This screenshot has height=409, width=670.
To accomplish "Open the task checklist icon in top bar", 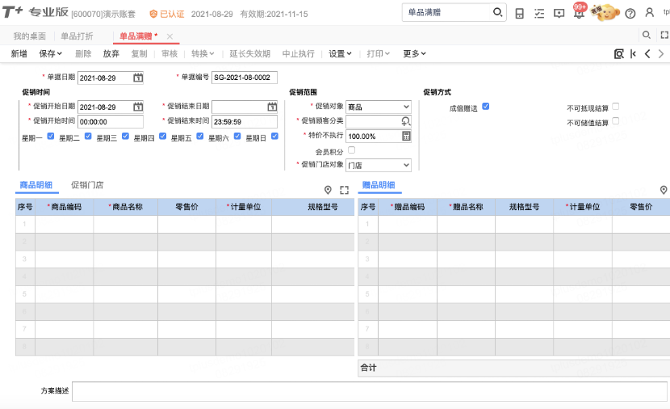I will (x=539, y=14).
